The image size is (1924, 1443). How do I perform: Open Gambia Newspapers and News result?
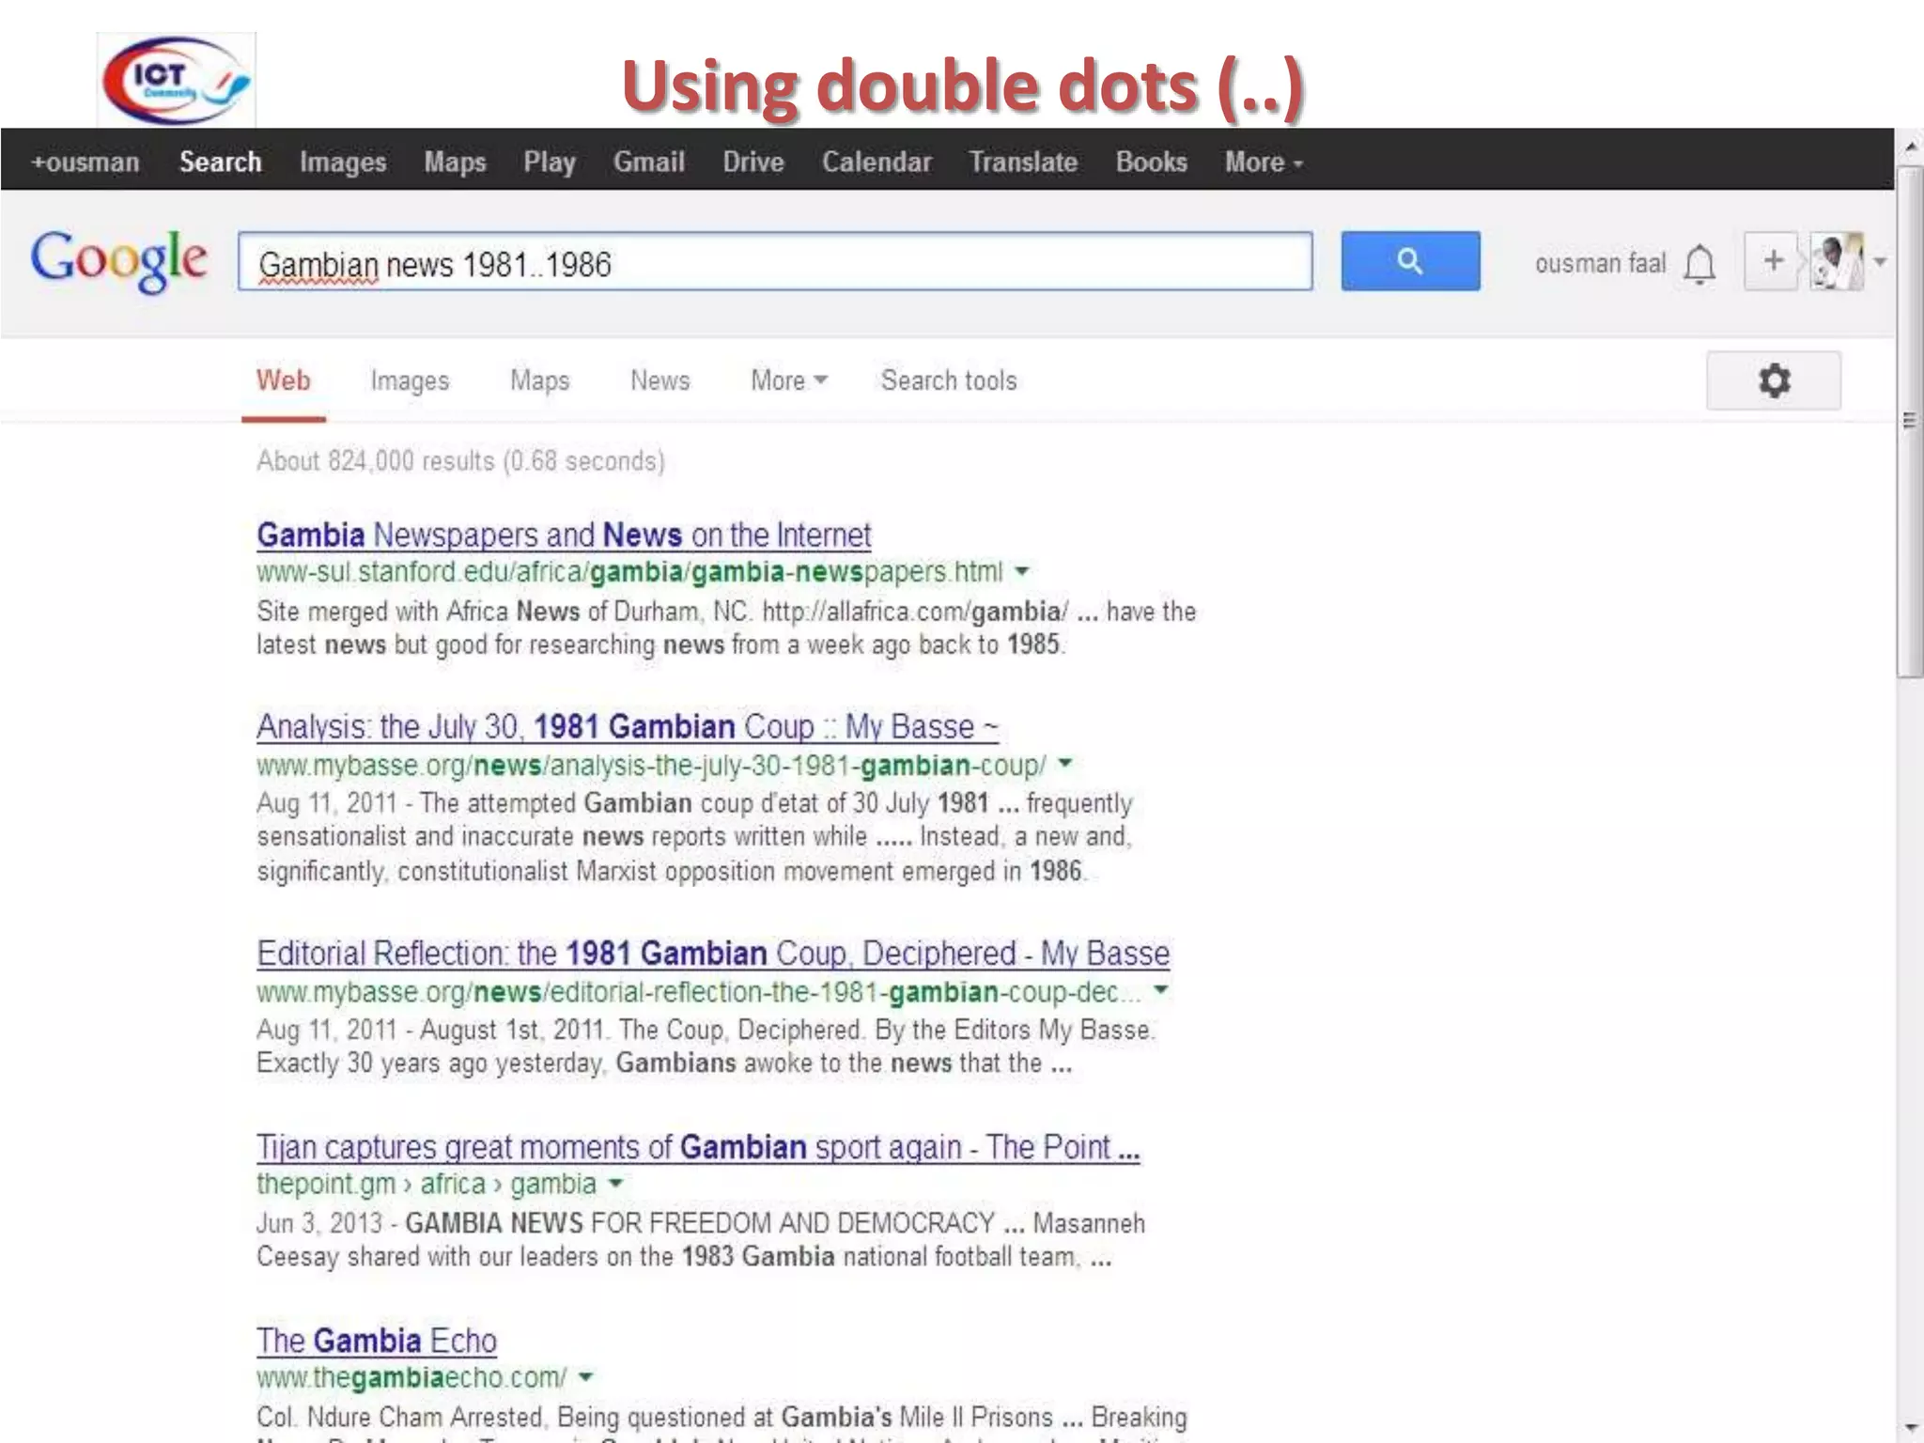564,535
